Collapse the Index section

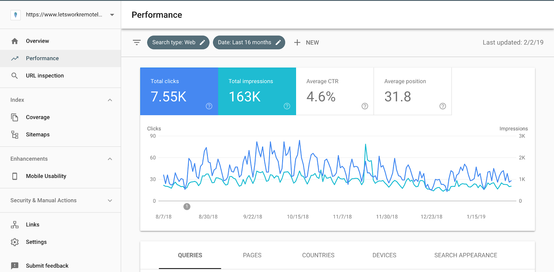(x=110, y=100)
